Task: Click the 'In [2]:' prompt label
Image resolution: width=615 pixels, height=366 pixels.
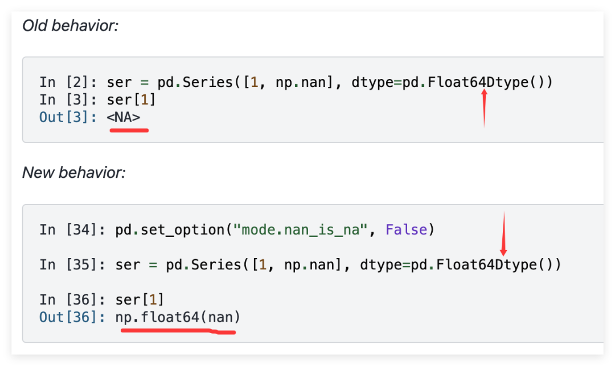Action: click(x=68, y=82)
